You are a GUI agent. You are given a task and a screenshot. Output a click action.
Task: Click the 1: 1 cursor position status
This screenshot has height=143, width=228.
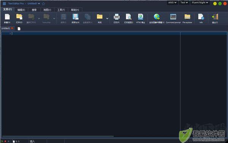coord(17,141)
